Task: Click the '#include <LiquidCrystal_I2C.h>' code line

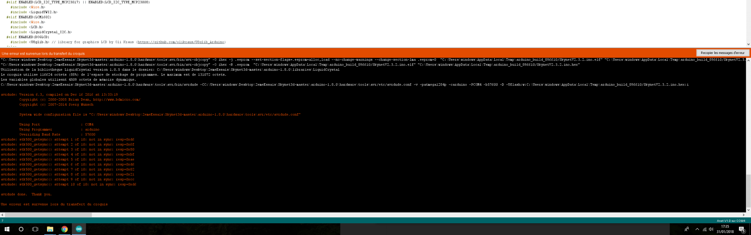Action: (x=41, y=32)
